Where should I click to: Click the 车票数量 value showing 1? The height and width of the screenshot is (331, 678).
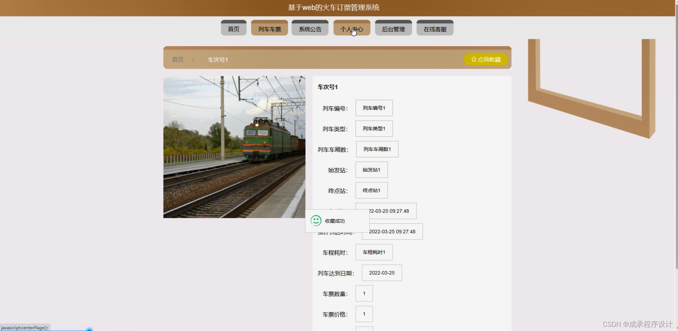[364, 293]
